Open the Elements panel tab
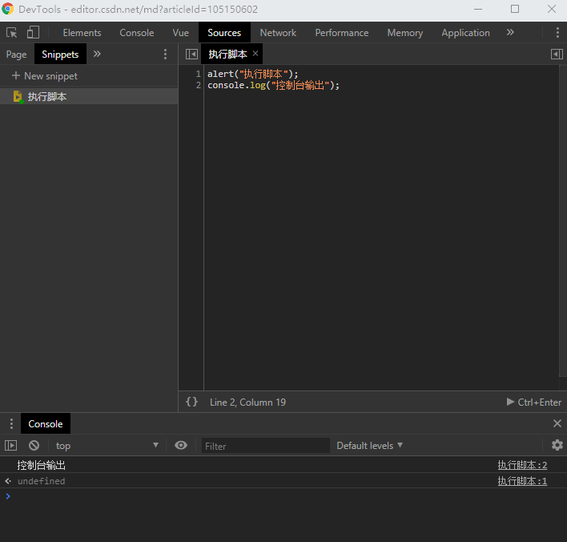567x542 pixels. (x=82, y=33)
